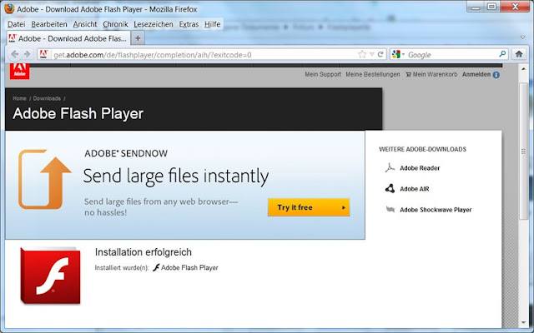Click the ADOBE SENDNOW label
Image resolution: width=534 pixels, height=333 pixels.
point(126,153)
